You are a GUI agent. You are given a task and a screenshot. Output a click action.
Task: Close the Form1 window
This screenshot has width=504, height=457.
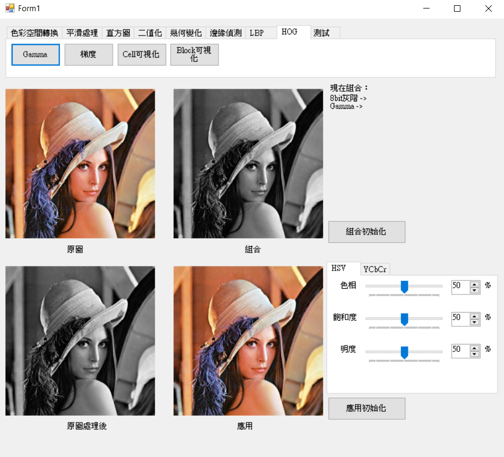coord(488,8)
